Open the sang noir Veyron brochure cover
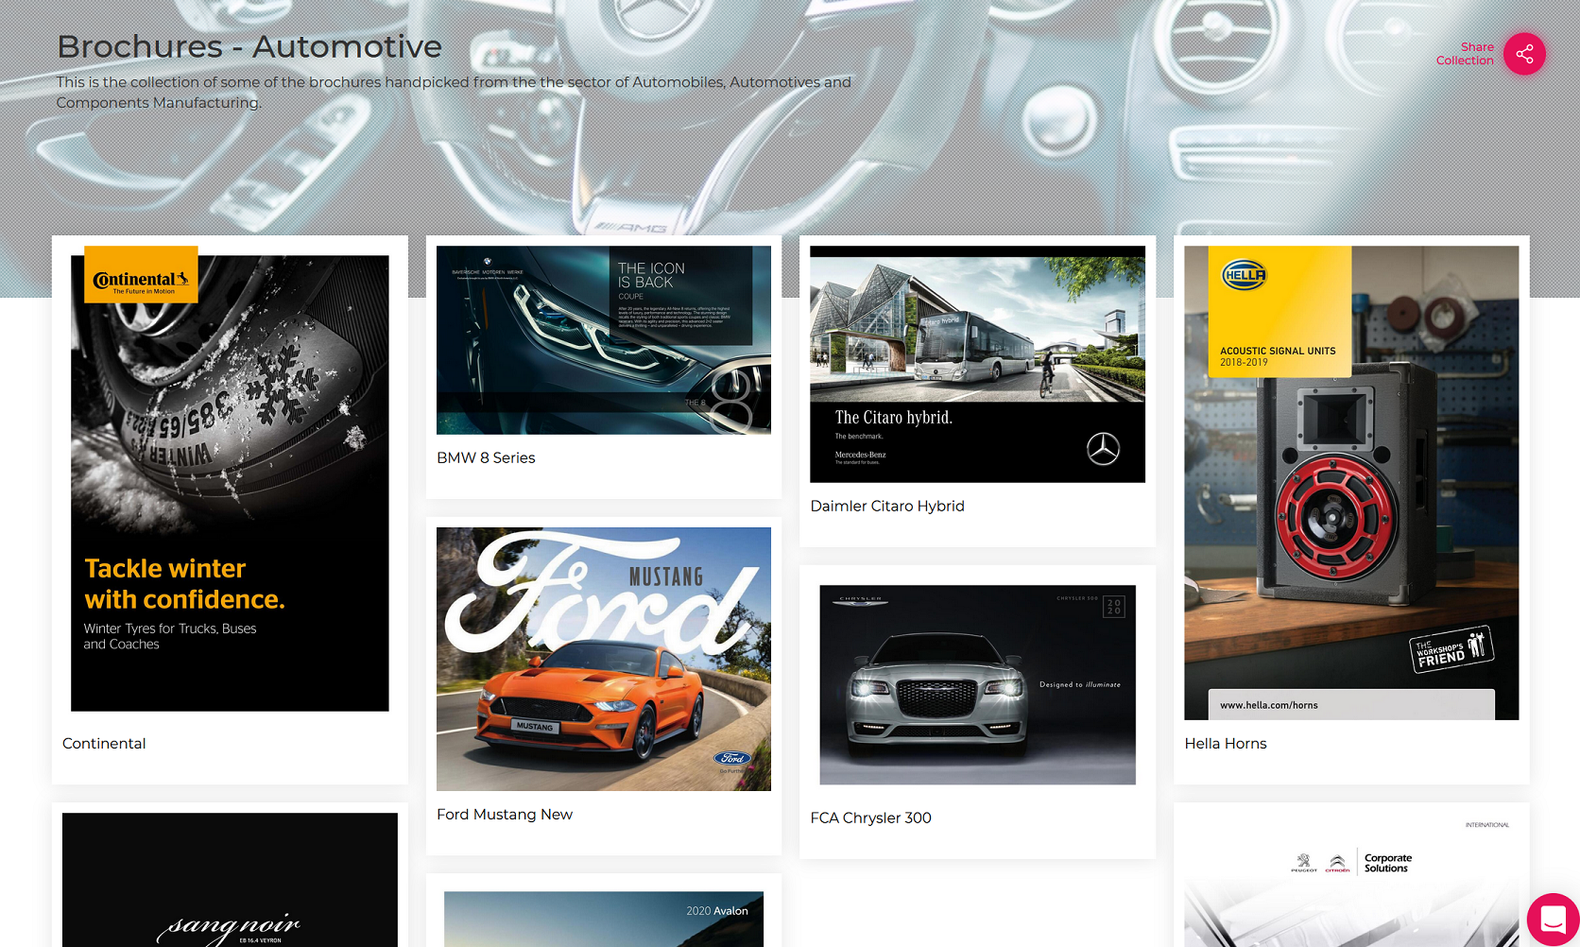1580x947 pixels. click(230, 880)
